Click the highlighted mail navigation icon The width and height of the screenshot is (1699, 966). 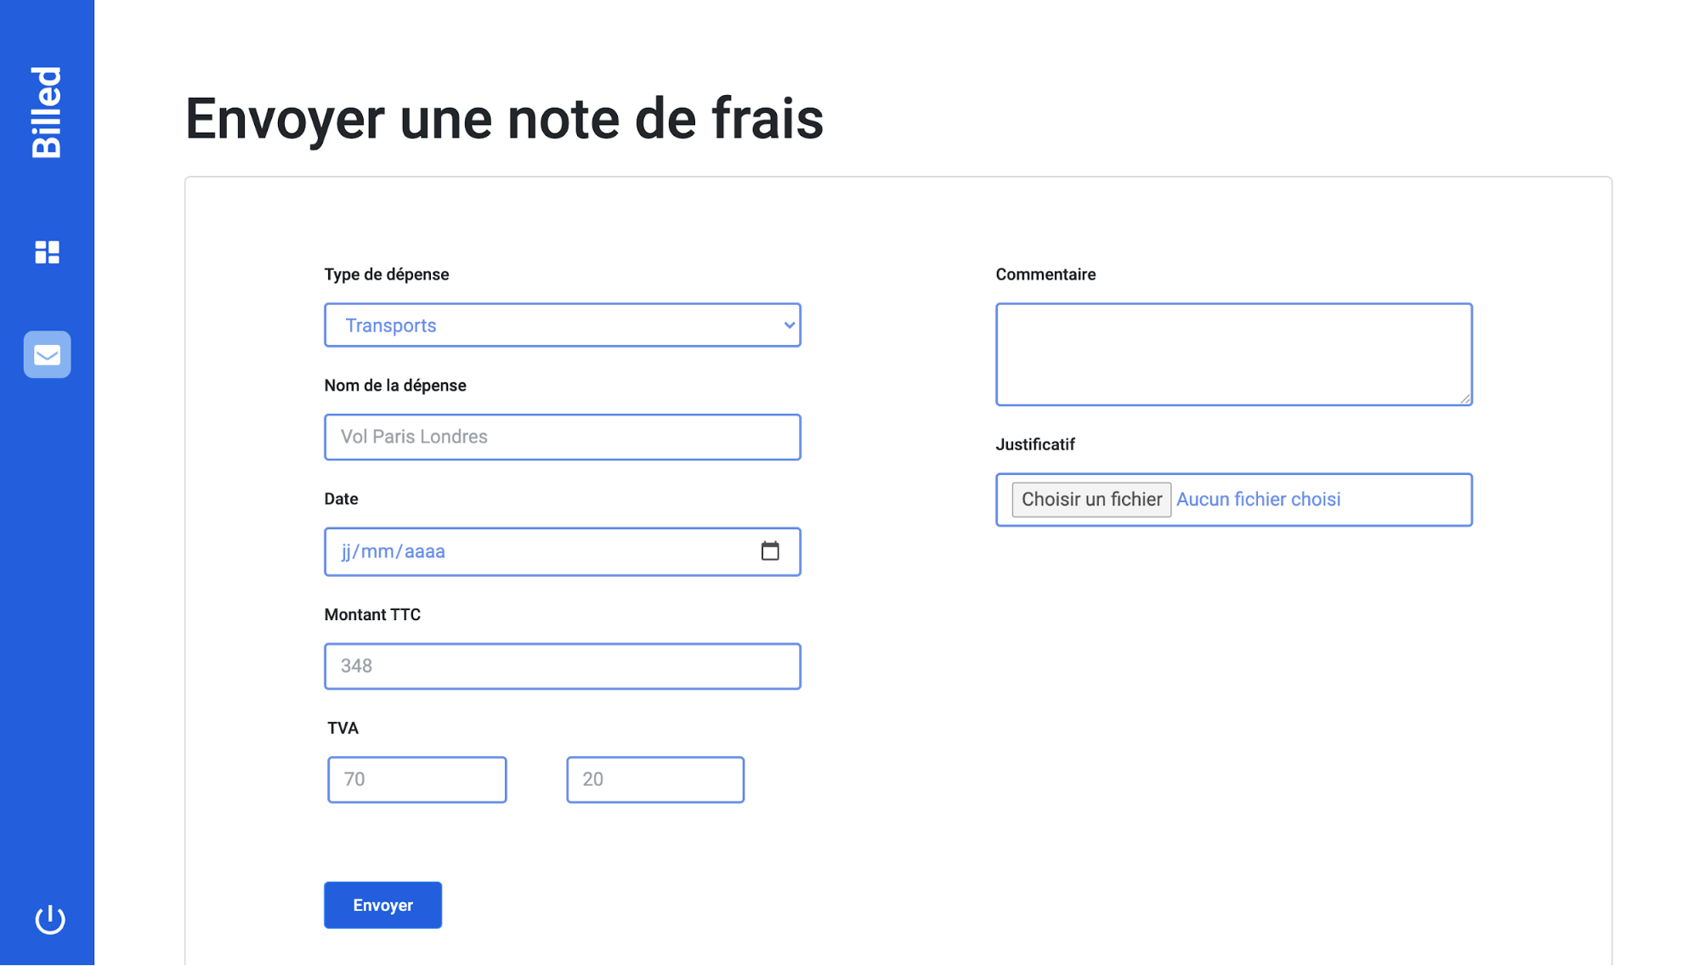click(47, 355)
